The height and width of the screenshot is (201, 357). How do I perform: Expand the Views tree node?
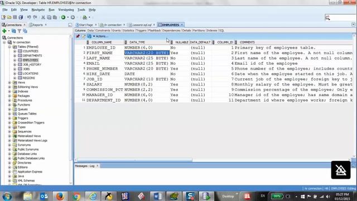coord(9,83)
